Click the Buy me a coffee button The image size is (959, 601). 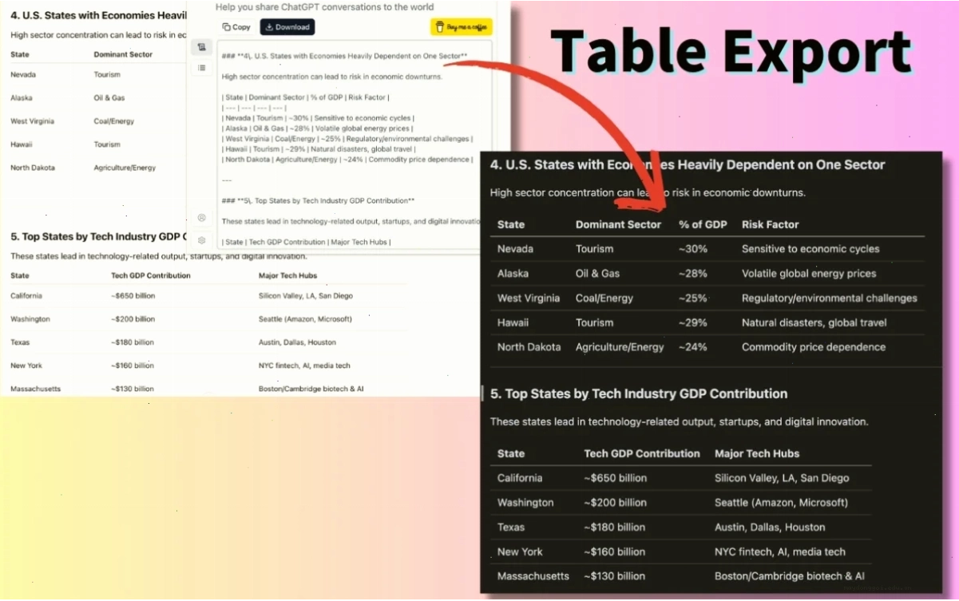(461, 27)
